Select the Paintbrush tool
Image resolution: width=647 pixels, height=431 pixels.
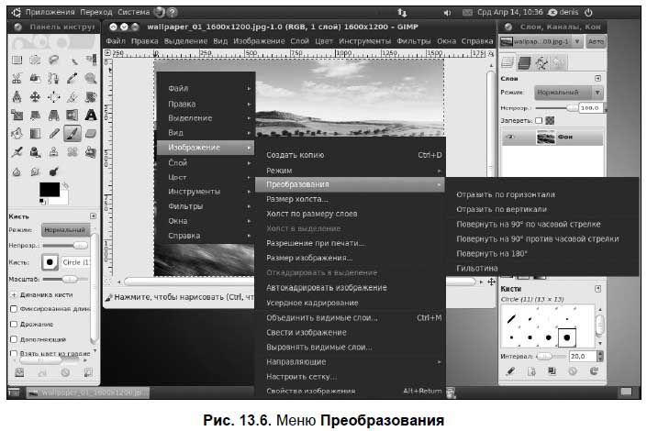tap(73, 133)
